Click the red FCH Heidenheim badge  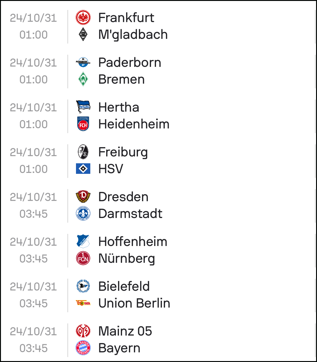[x=83, y=124]
